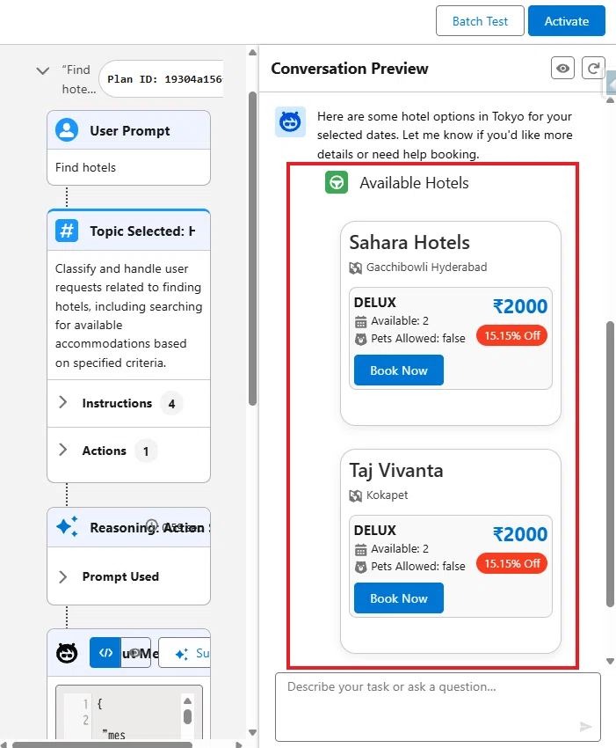
Task: Click the Conversation Preview heading
Action: 350,69
